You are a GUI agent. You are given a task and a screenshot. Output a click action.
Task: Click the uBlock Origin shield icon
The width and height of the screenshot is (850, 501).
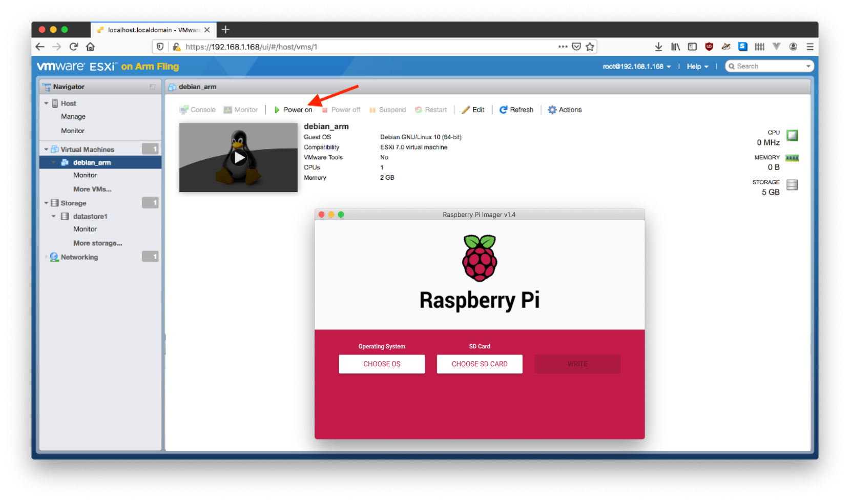(709, 47)
